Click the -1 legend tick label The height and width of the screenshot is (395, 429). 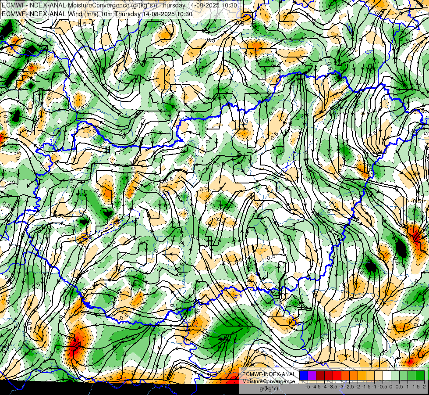pos(374,387)
